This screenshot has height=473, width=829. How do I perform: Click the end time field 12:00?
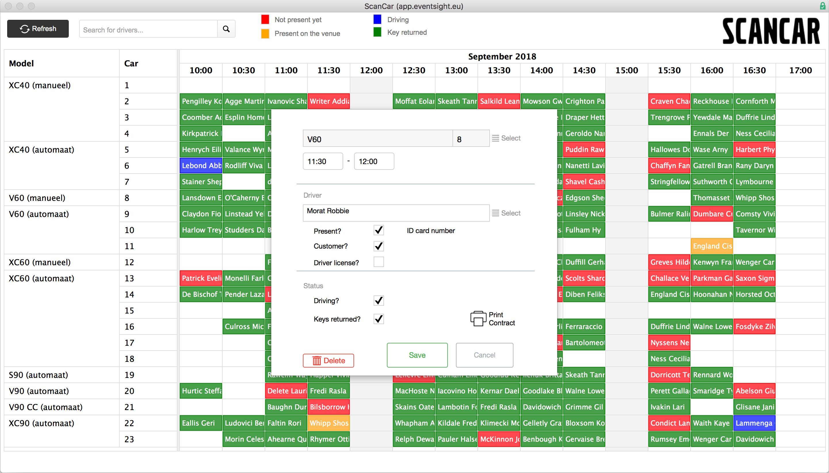[374, 161]
